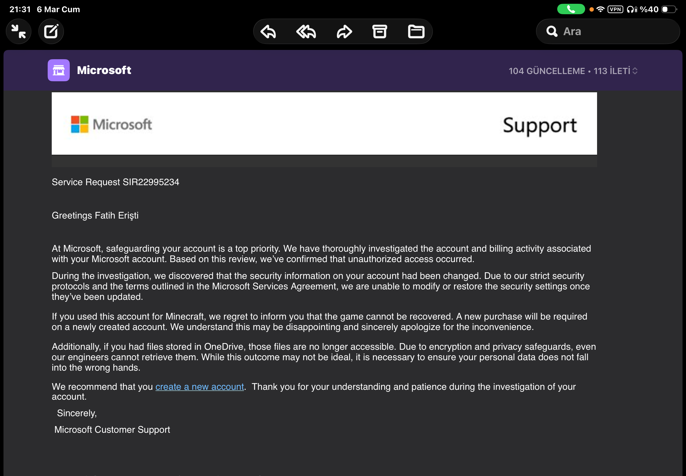Focus the Ara search field
Screen dimensions: 686x476
coord(608,31)
